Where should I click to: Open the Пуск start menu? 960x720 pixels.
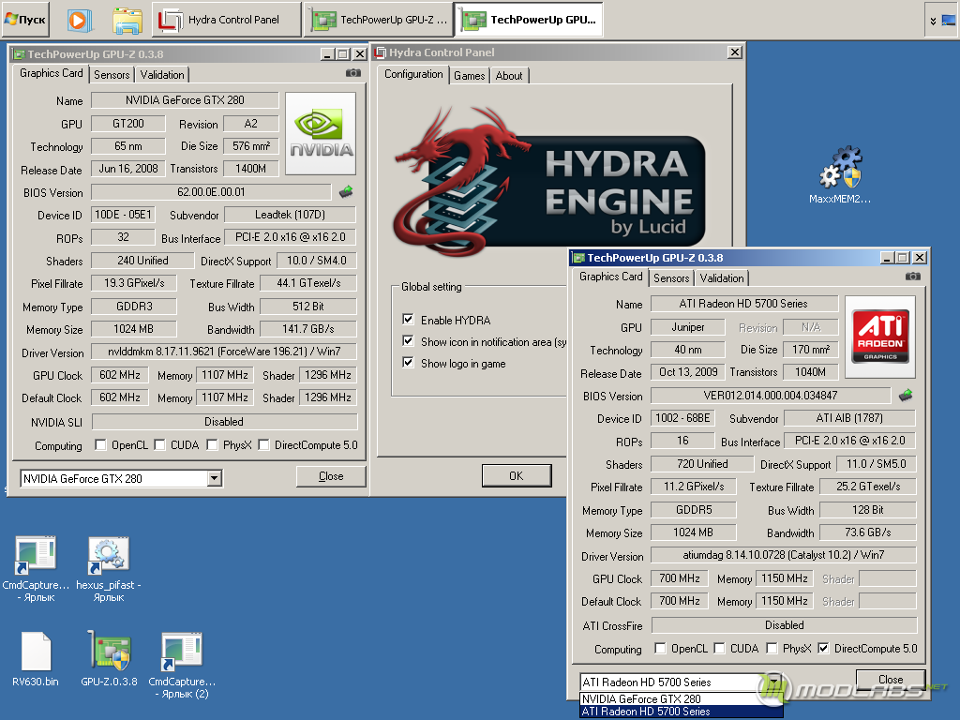click(25, 20)
